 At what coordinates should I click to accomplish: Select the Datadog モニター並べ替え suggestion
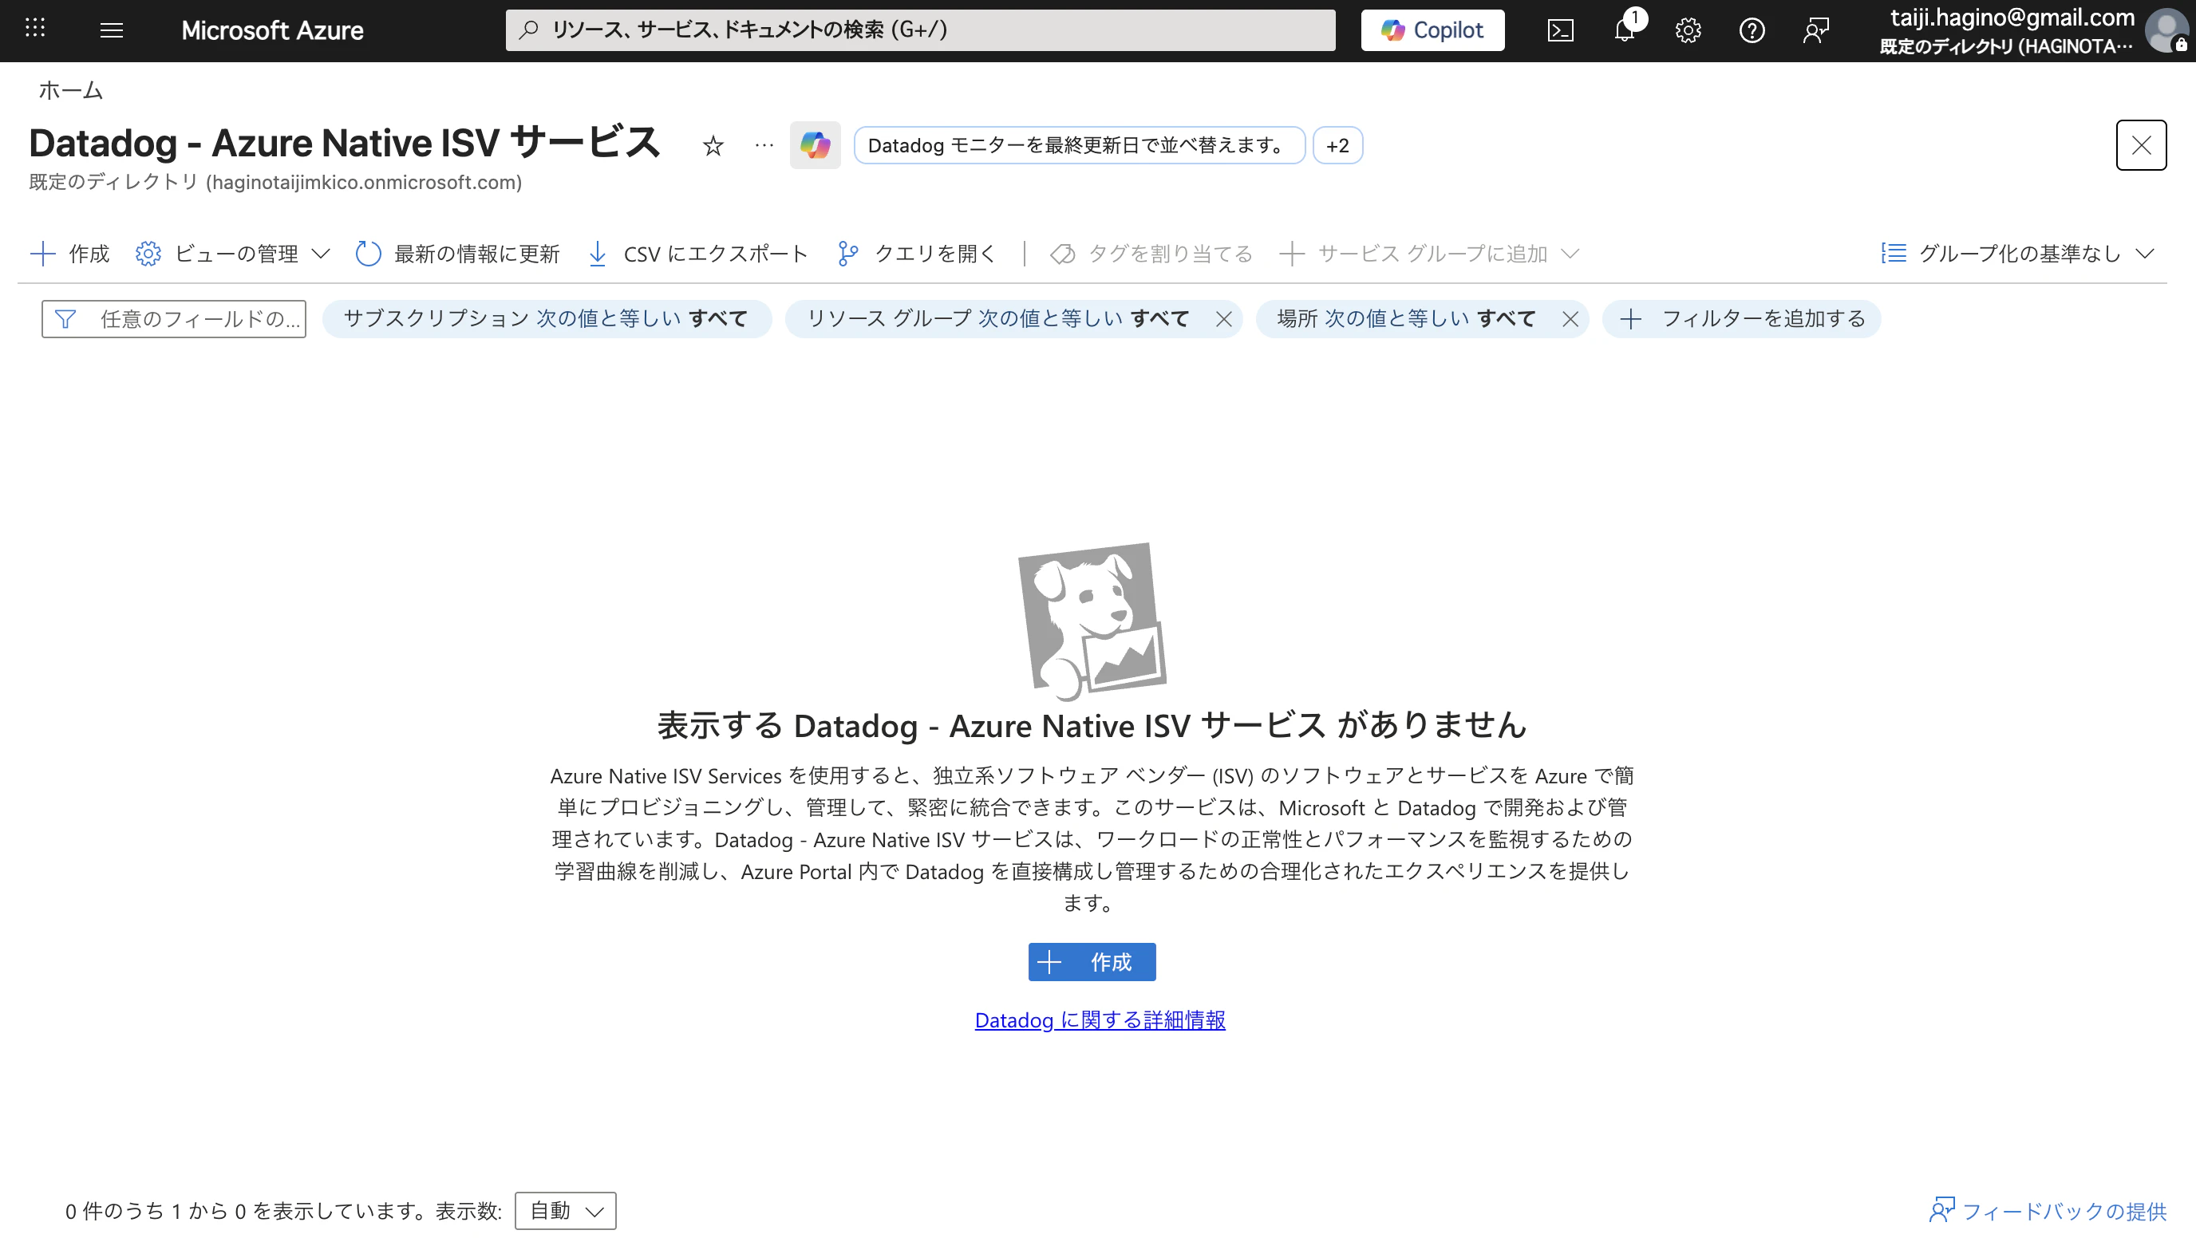(x=1078, y=145)
